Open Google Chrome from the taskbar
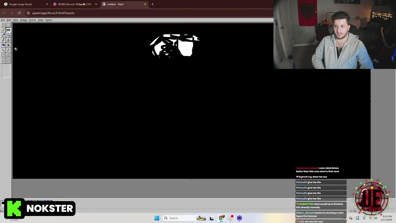This screenshot has height=223, width=396. tap(221, 218)
